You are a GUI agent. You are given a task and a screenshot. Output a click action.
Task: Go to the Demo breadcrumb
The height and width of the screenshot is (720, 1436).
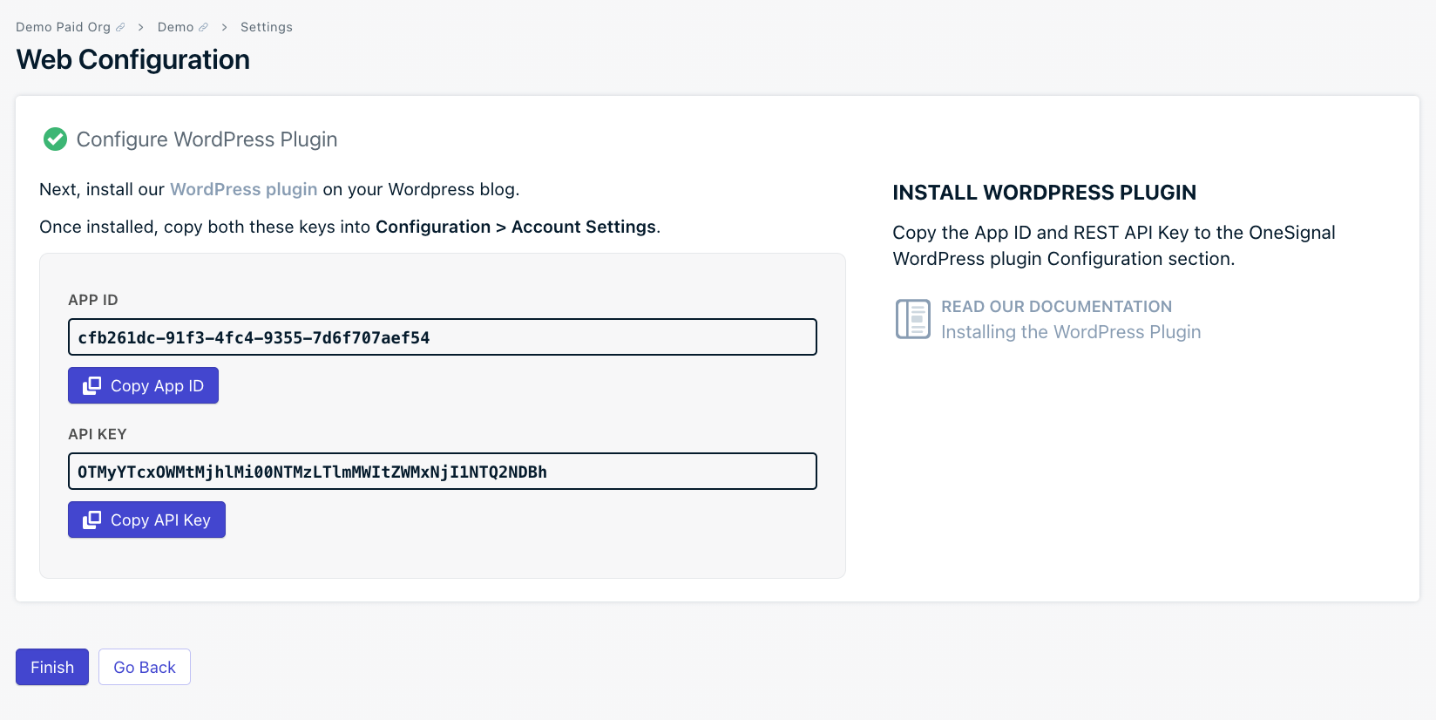click(x=175, y=27)
